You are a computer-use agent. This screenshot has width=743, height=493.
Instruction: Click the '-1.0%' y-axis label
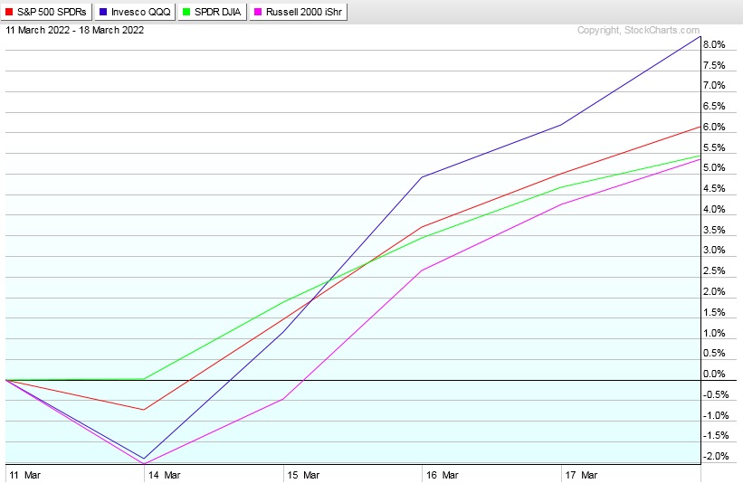coord(716,416)
